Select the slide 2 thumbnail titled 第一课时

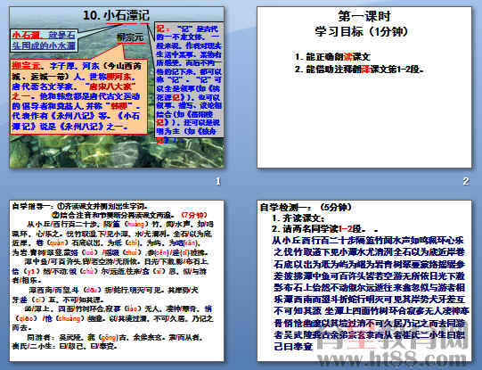click(x=364, y=87)
